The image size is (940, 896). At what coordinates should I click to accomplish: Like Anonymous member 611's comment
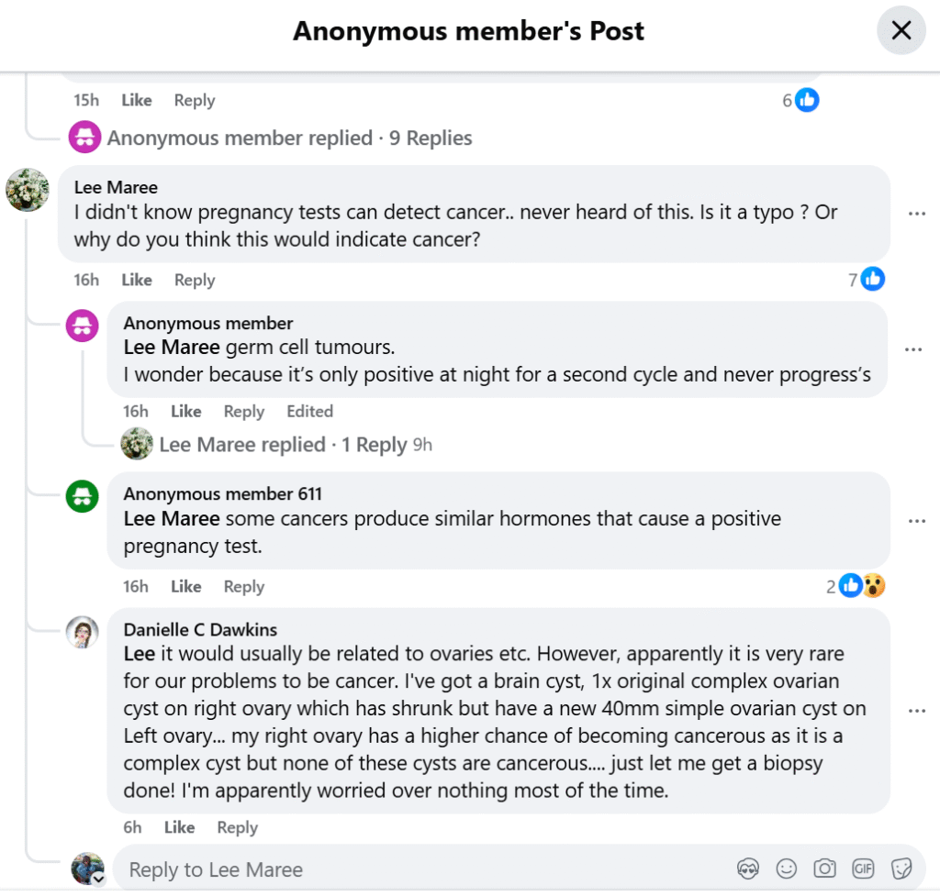[185, 586]
